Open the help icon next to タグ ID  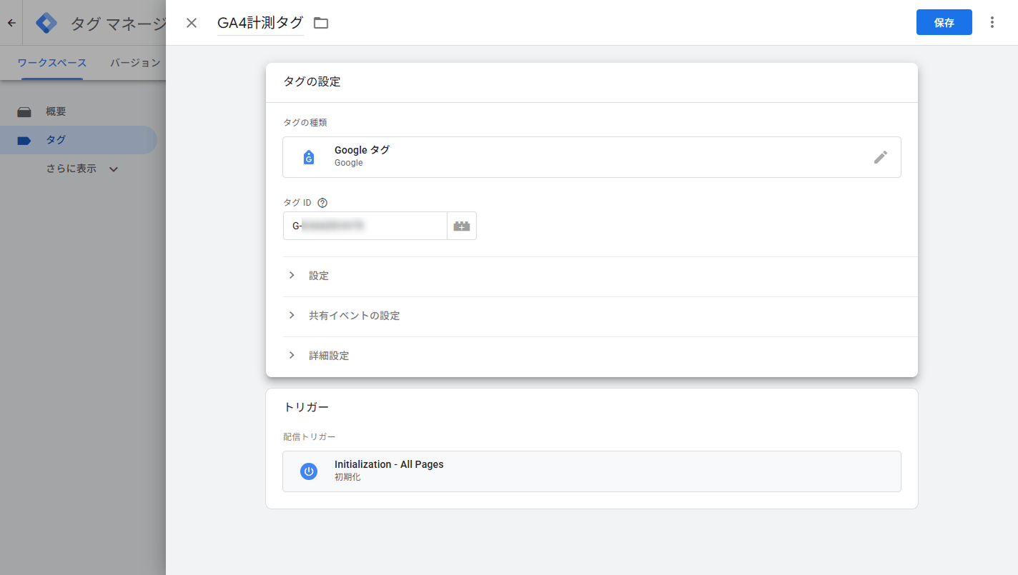coord(322,203)
